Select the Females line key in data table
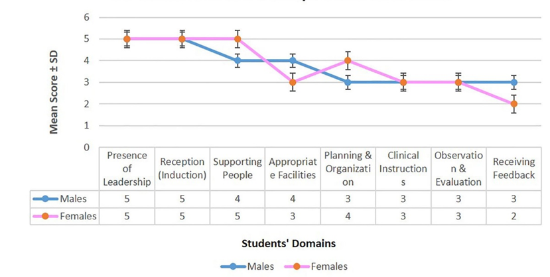The height and width of the screenshot is (277, 550). (46, 216)
